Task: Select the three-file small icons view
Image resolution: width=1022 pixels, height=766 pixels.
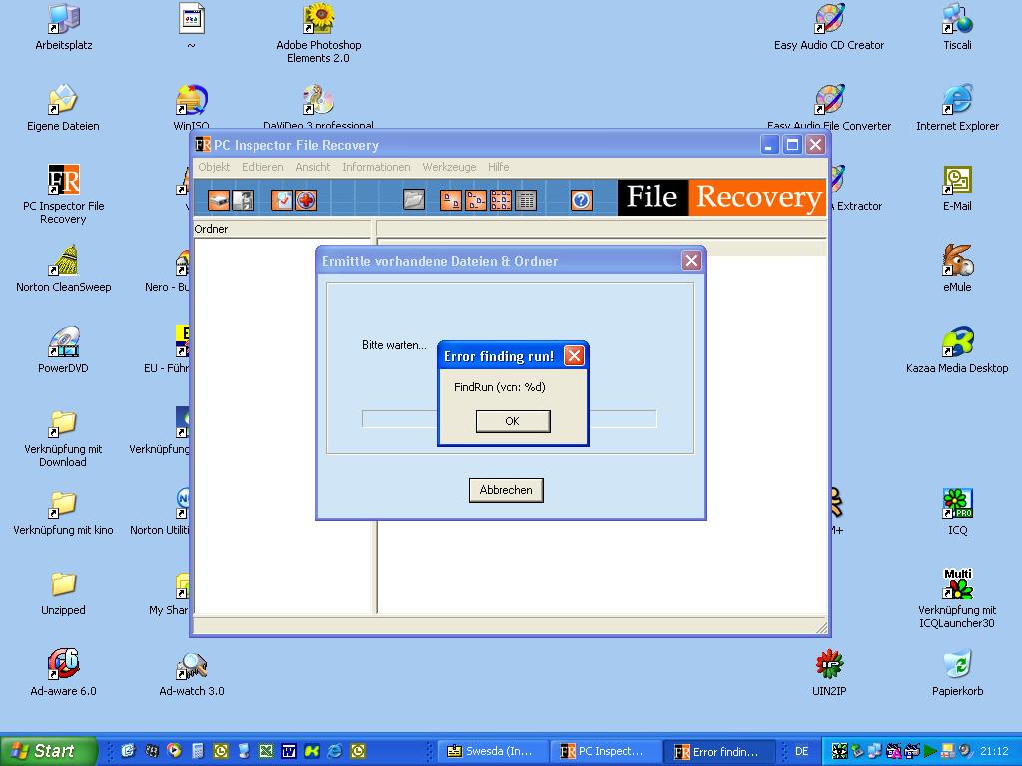Action: click(476, 199)
